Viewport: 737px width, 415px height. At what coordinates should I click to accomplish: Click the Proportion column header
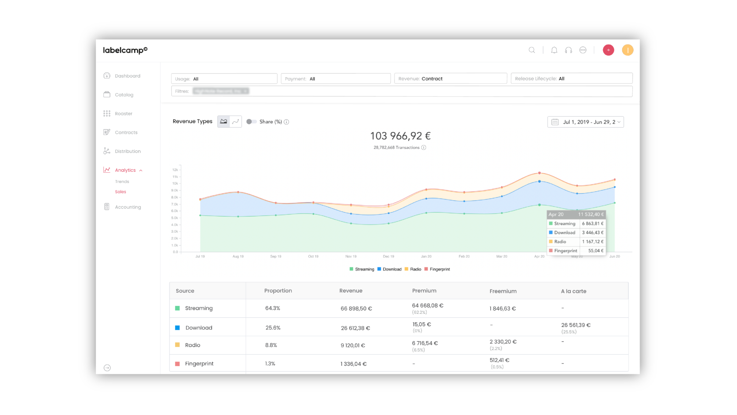coord(278,290)
